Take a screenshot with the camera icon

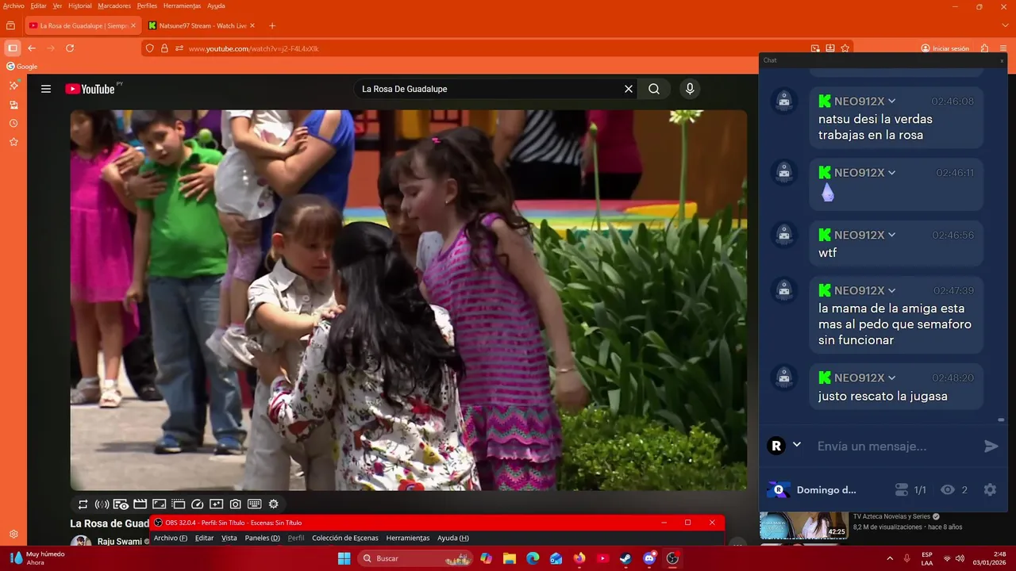tap(236, 504)
